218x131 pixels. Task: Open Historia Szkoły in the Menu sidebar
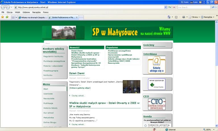[50, 108]
